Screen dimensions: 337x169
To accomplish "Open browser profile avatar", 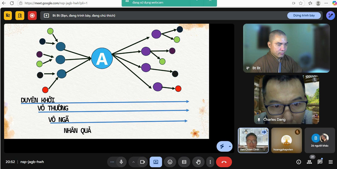I will (318, 3).
